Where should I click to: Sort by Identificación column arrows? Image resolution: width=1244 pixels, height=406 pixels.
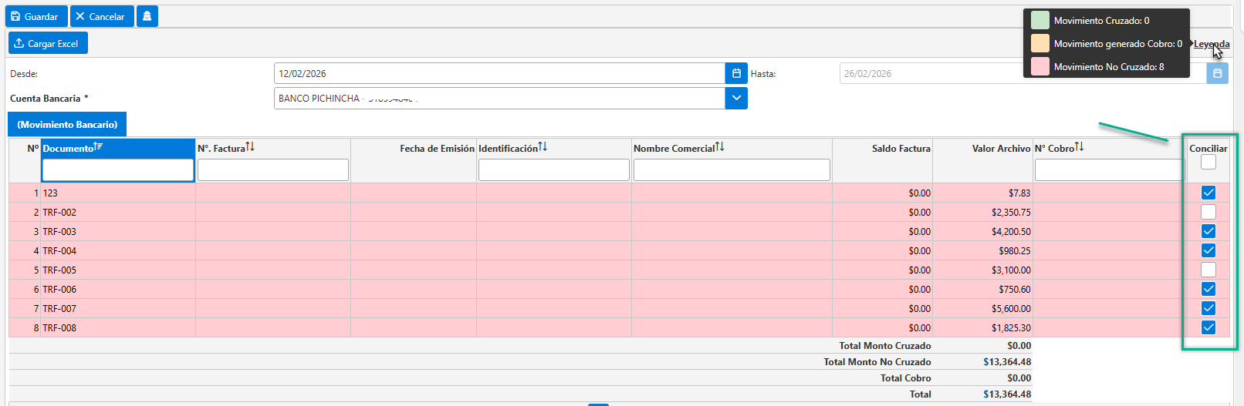[543, 147]
